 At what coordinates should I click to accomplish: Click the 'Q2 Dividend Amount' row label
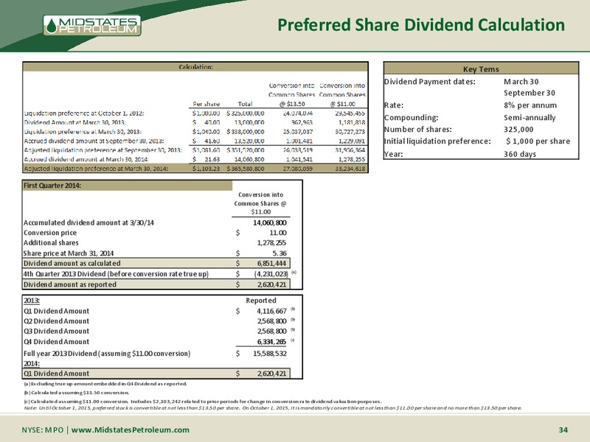coord(57,321)
